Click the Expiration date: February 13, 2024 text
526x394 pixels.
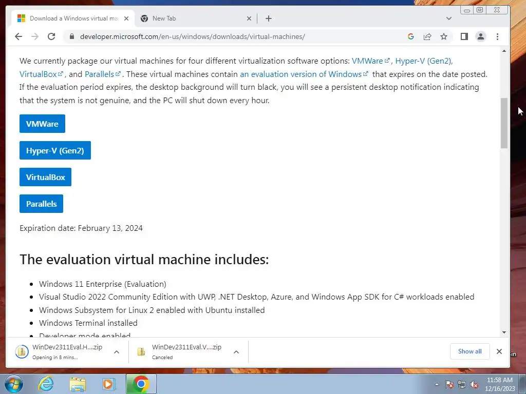[81, 228]
